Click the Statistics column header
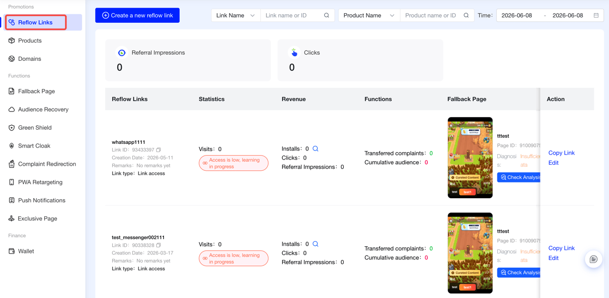The width and height of the screenshot is (609, 298). coord(212,99)
